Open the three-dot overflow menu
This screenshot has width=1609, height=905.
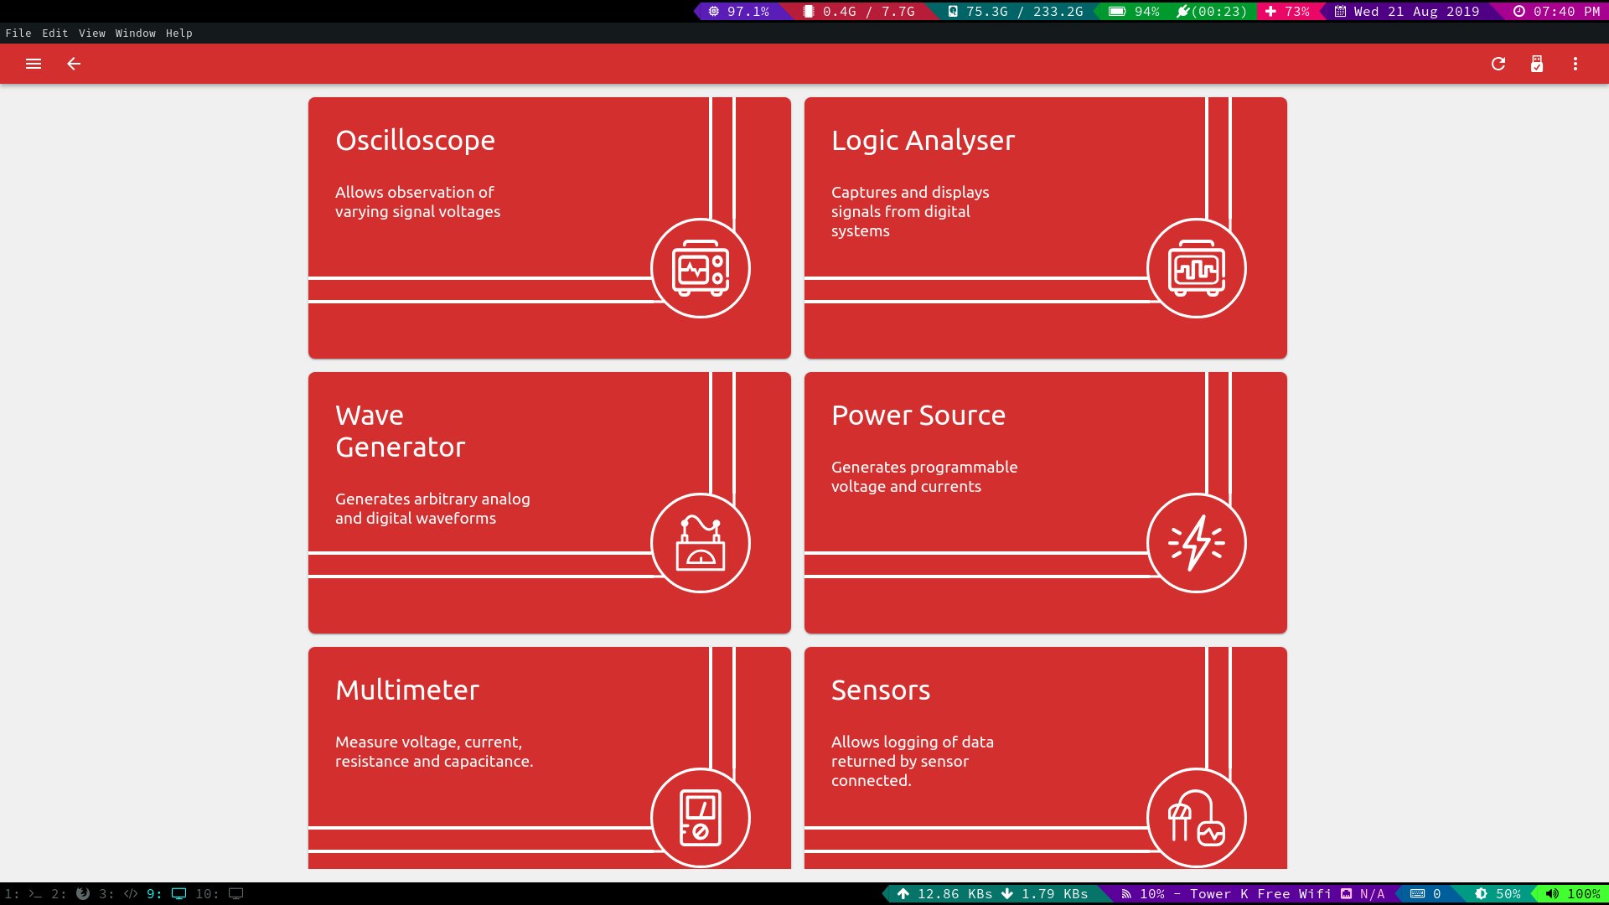click(1575, 64)
